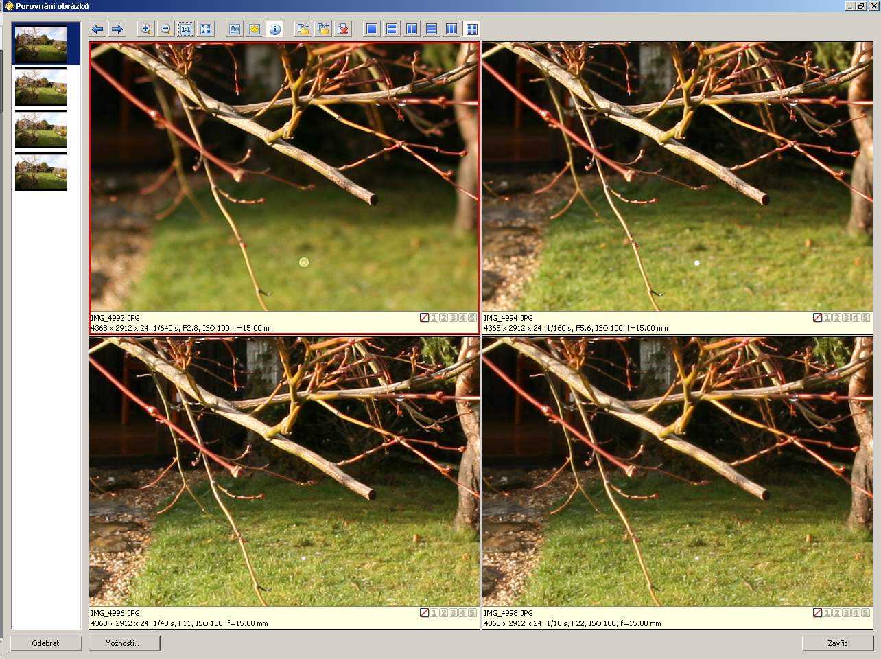This screenshot has width=881, height=659.
Task: Click the red X delete image icon
Action: click(343, 29)
